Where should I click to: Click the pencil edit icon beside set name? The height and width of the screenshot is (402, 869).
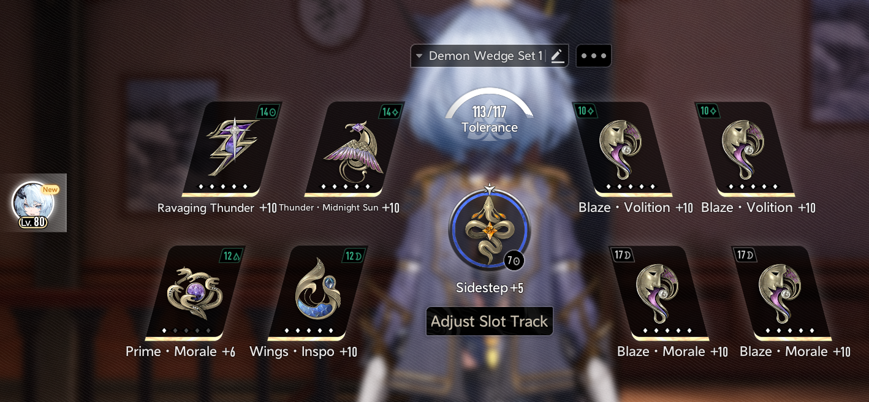(556, 56)
